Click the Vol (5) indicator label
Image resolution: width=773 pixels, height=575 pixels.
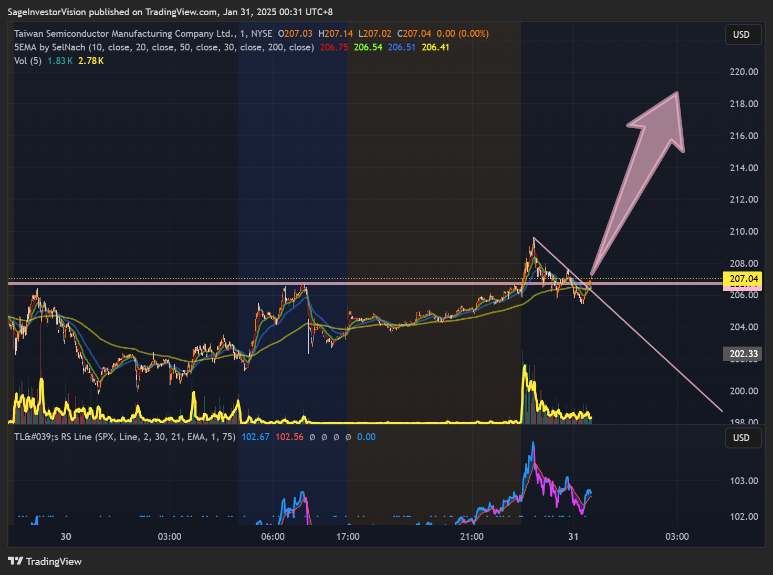click(28, 61)
